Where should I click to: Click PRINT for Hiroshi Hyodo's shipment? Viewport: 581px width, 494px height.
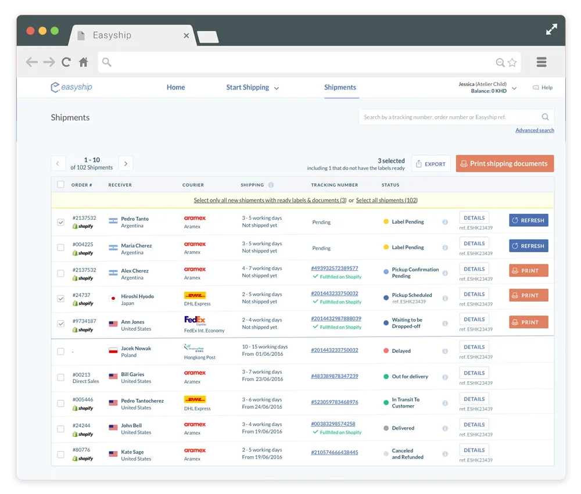coord(528,295)
